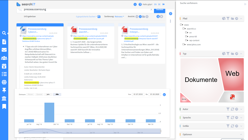Tick the www.iphos.com checkbox
Viewport: 248px width, 140px height.
(183, 44)
